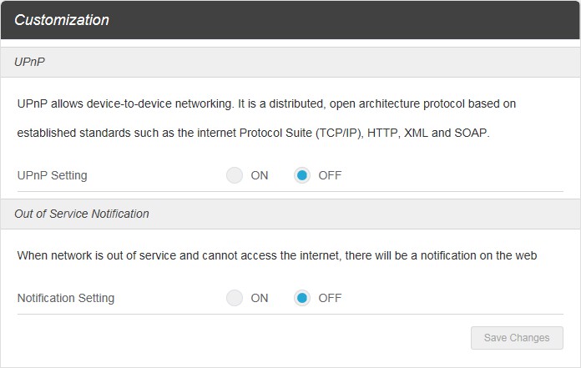This screenshot has height=368, width=581.
Task: Click the ON text label beside UPnP Setting
Action: (x=260, y=175)
